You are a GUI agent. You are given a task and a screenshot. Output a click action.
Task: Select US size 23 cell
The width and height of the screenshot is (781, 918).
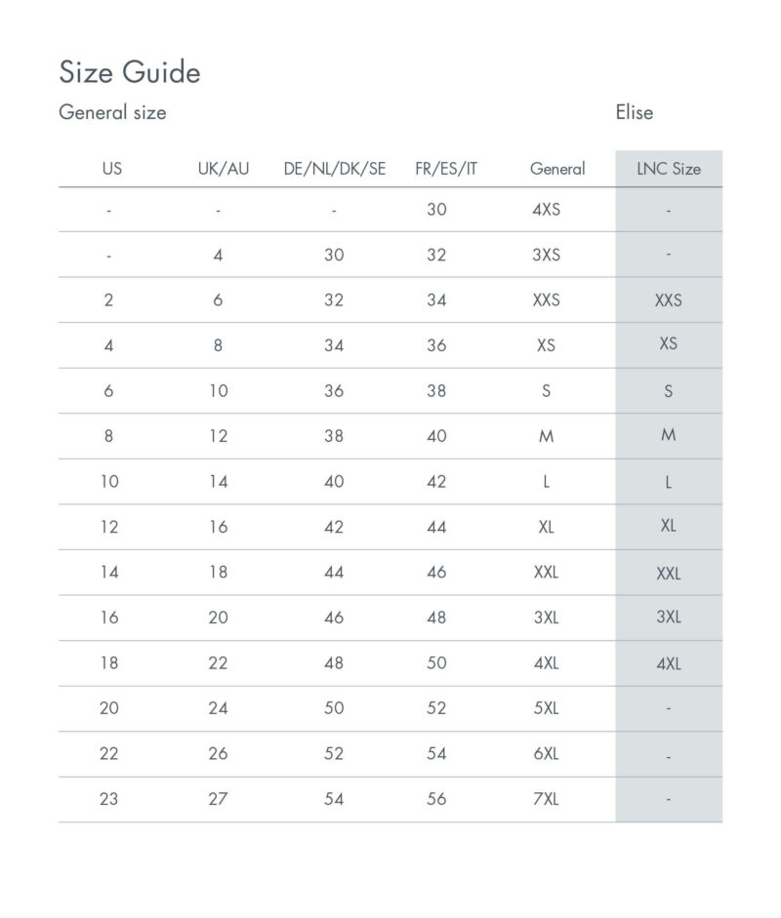(109, 799)
